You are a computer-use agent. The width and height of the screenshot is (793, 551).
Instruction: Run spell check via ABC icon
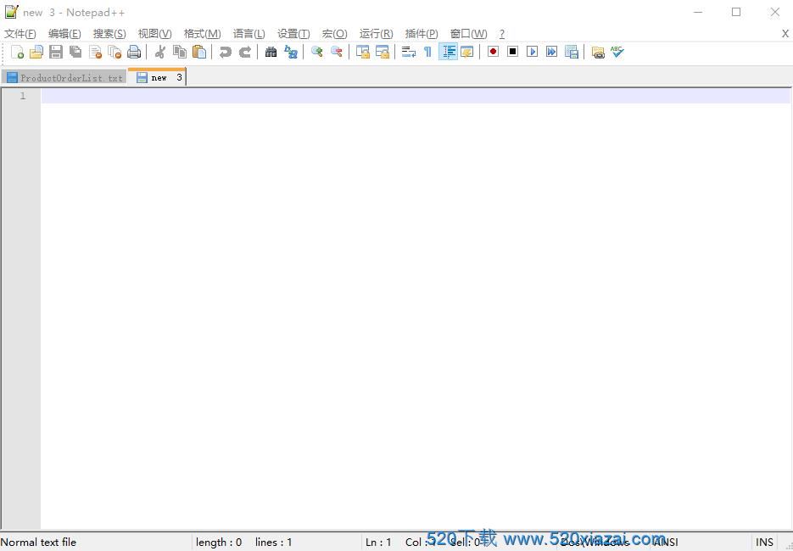[617, 52]
